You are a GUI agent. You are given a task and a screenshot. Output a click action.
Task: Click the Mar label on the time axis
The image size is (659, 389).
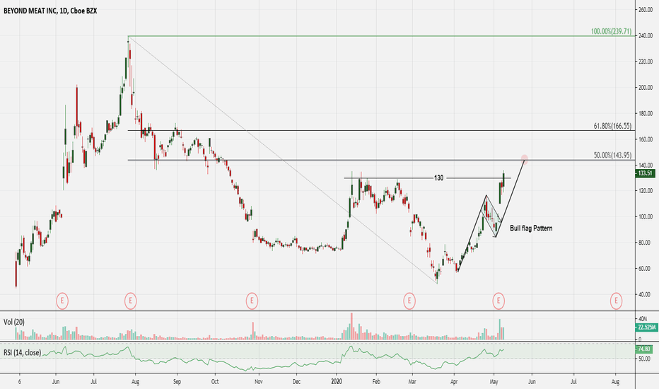click(x=412, y=382)
